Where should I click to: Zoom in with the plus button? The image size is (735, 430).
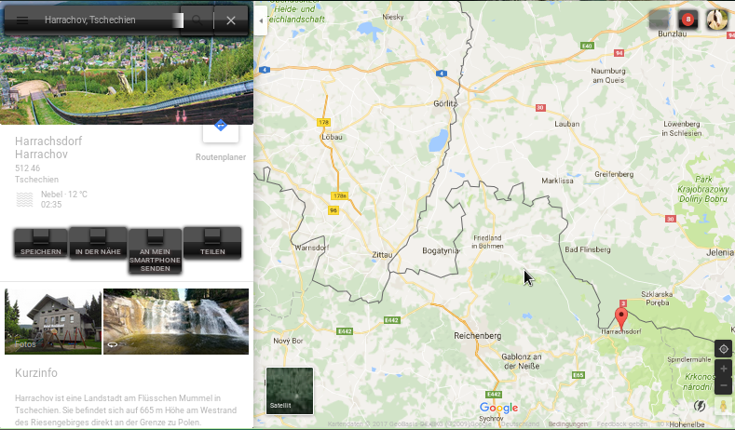(x=723, y=369)
